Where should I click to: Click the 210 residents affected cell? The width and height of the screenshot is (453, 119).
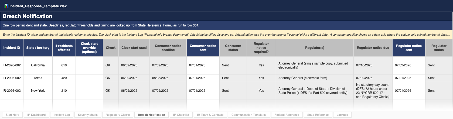click(64, 91)
